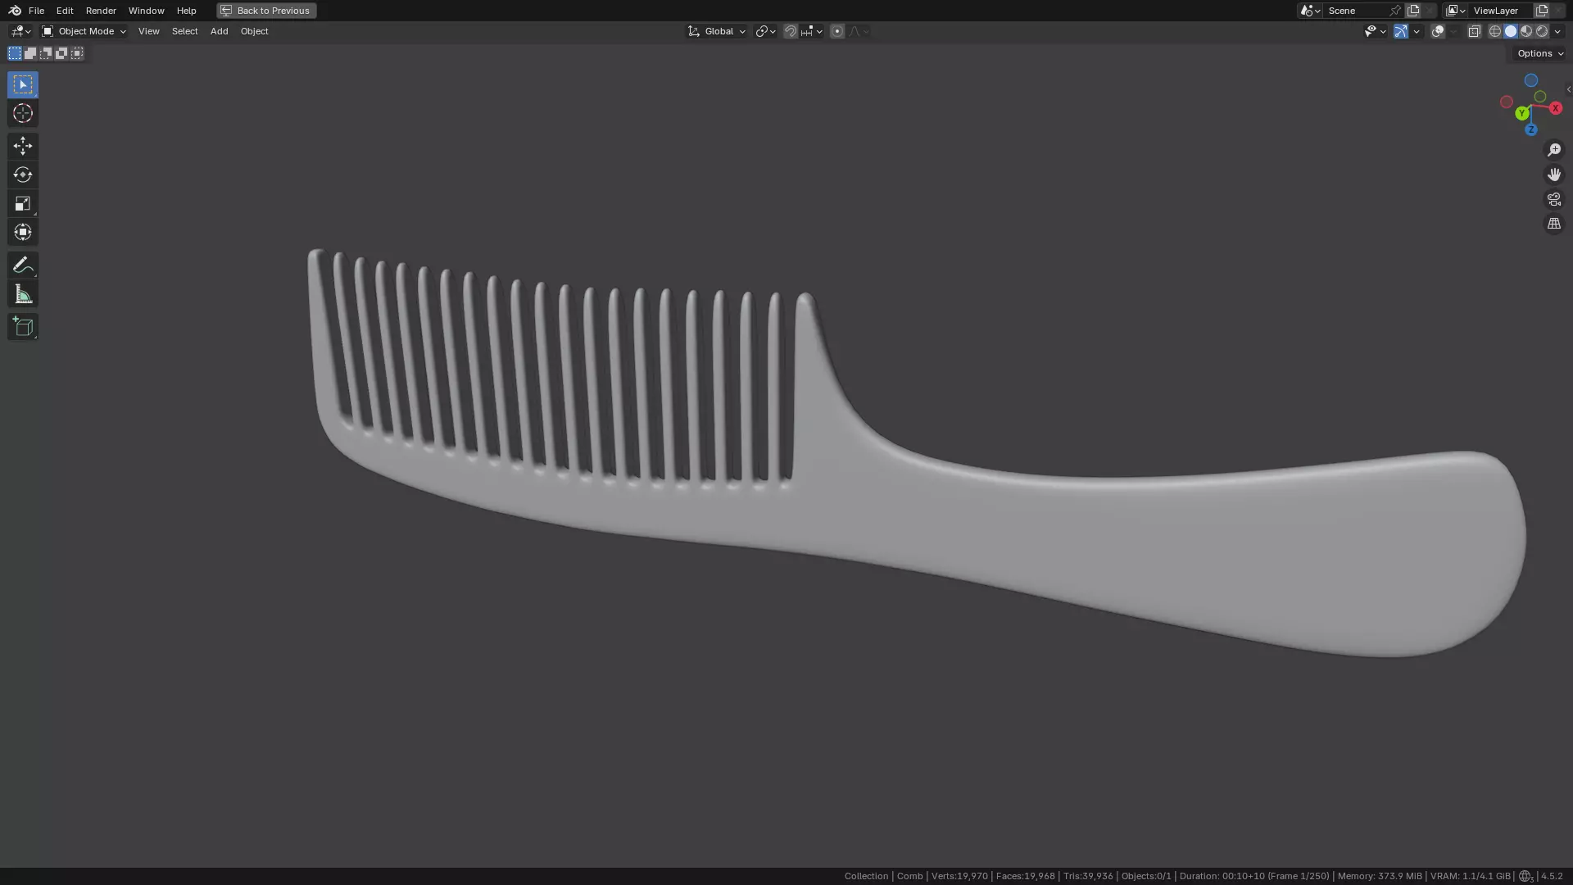Toggle viewport gizmos display

point(1401,31)
